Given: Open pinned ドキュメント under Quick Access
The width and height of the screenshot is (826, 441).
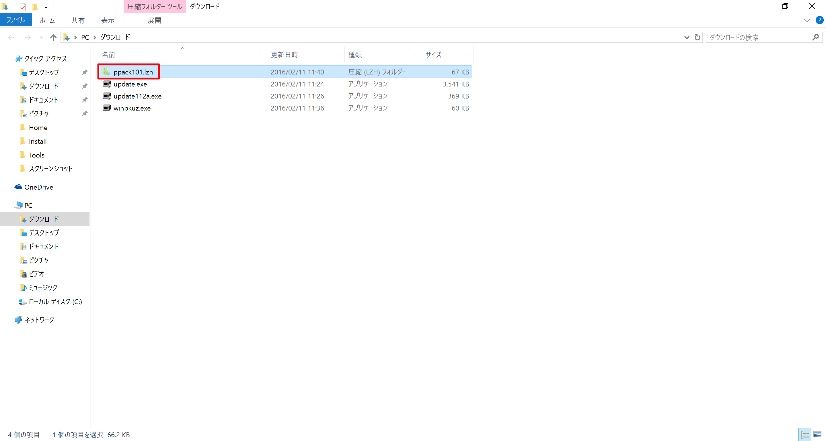Looking at the screenshot, I should click(x=44, y=100).
